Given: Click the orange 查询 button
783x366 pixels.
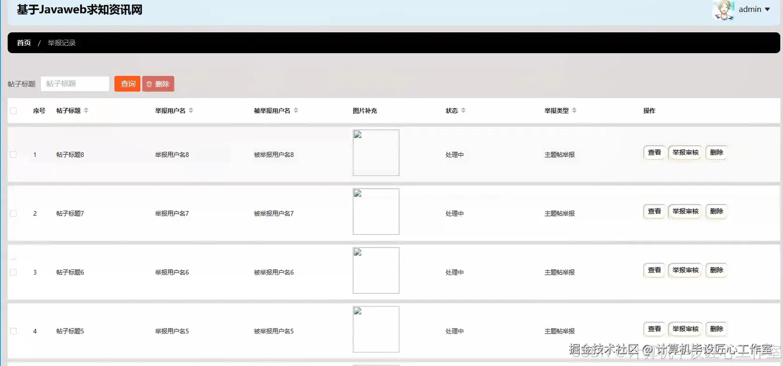Looking at the screenshot, I should [x=127, y=84].
